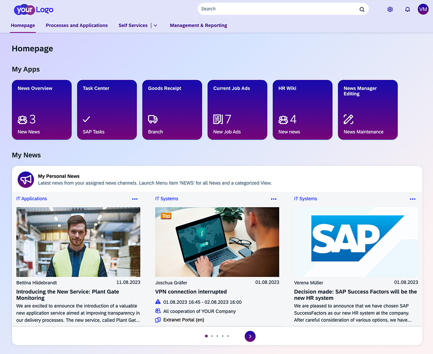Open the News Manager Editing tile title
433x354 pixels.
[x=360, y=91]
